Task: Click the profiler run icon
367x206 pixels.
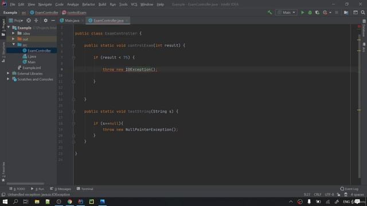Action: pyautogui.click(x=325, y=13)
